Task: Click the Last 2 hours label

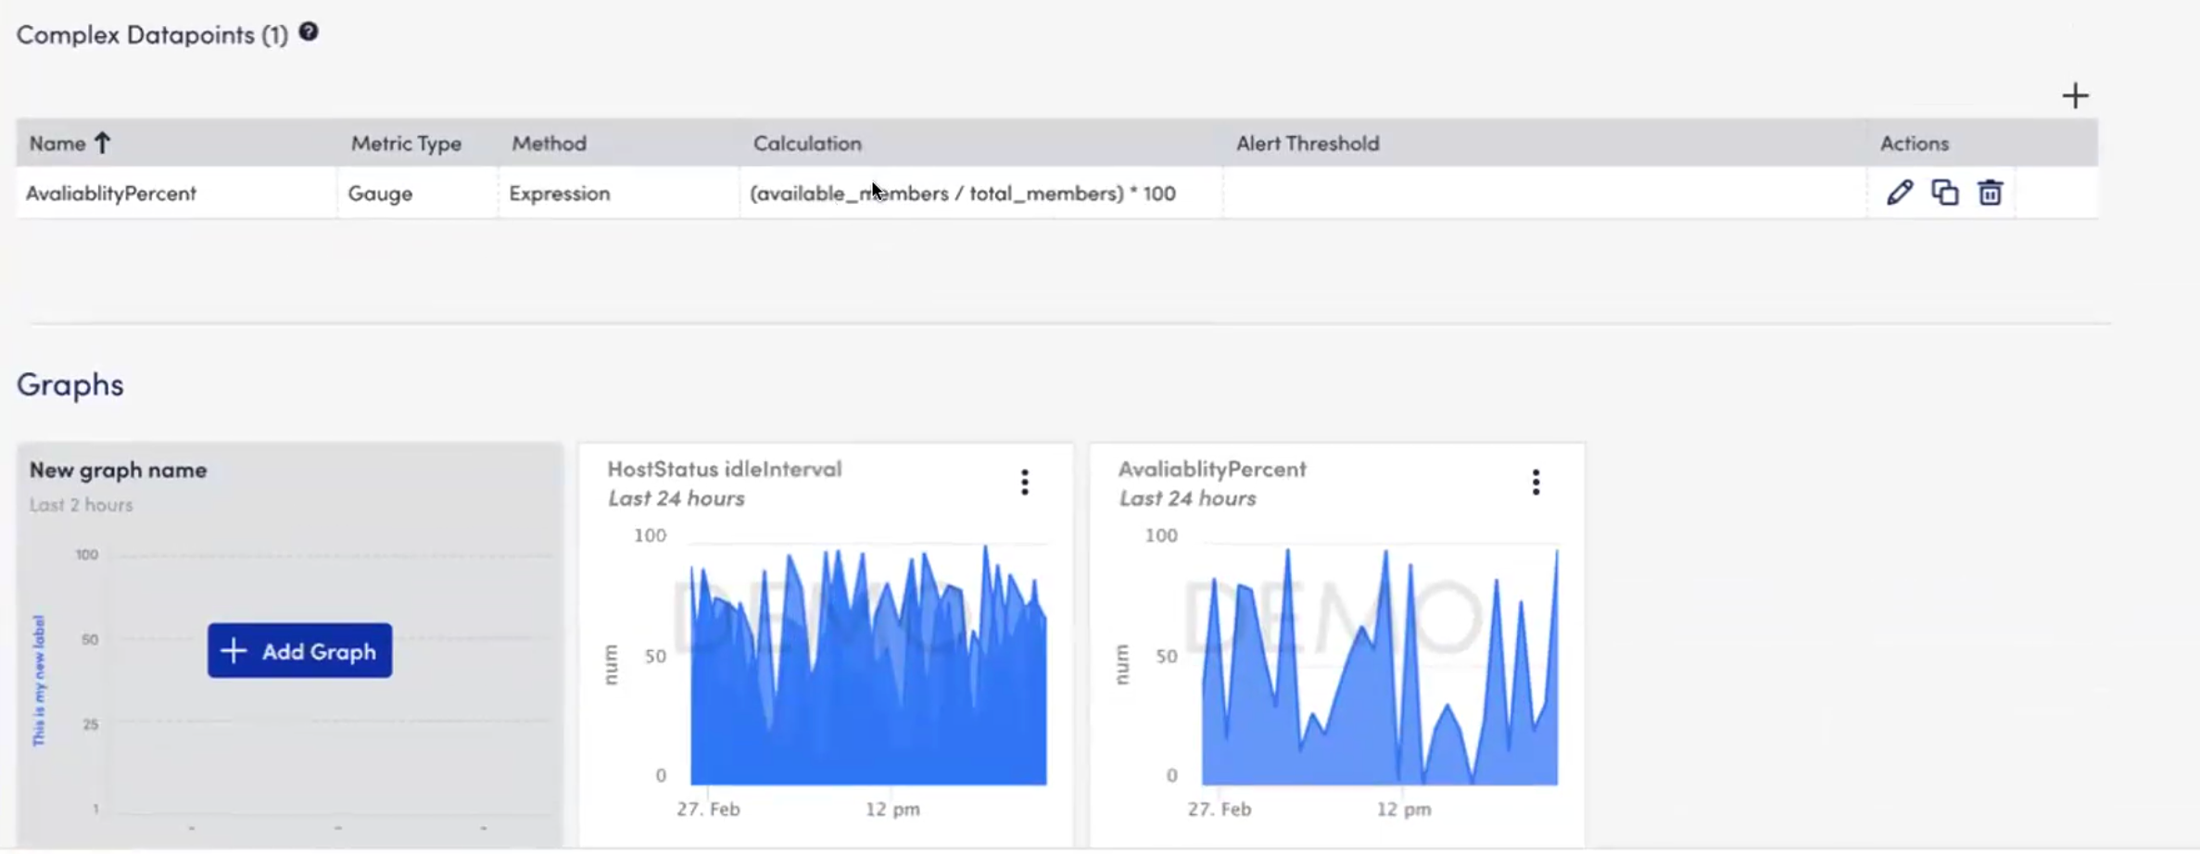Action: [x=81, y=505]
